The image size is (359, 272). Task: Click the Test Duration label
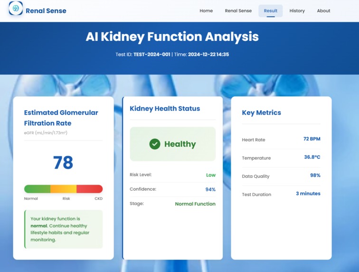click(x=256, y=195)
